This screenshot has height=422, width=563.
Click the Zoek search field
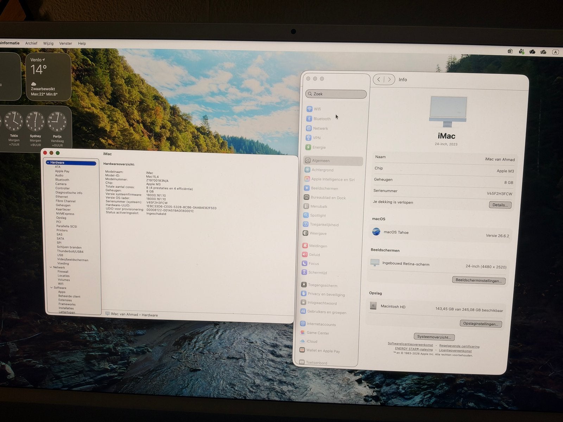tap(336, 94)
